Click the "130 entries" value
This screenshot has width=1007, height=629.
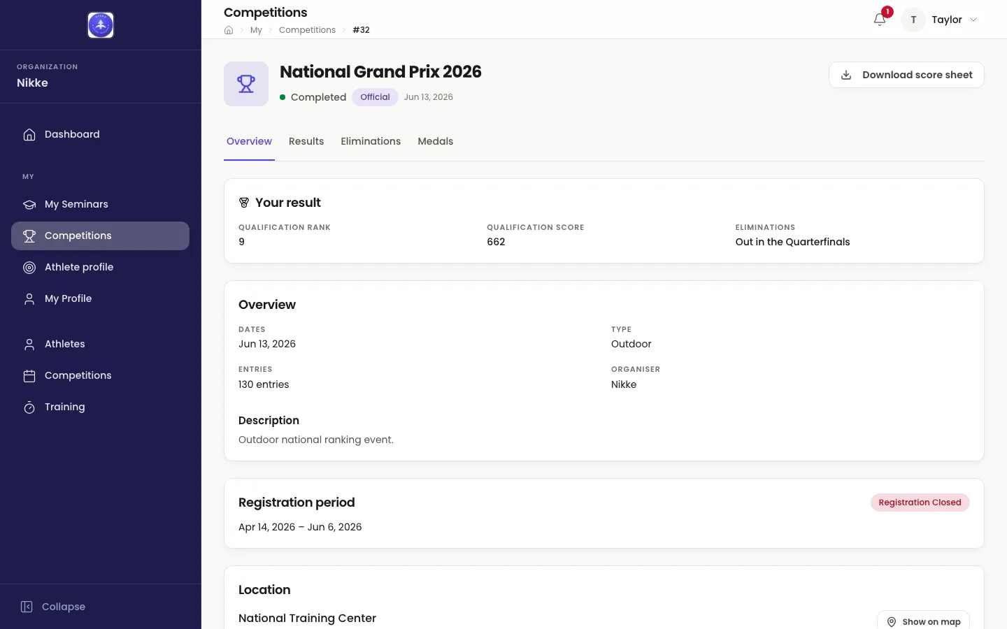coord(264,384)
